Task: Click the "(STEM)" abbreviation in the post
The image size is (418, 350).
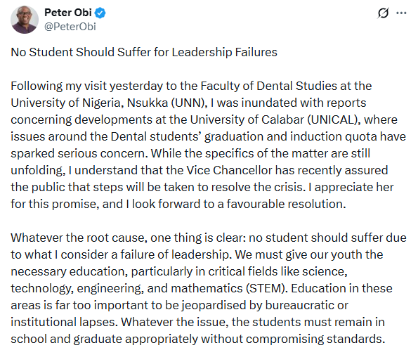Action: pyautogui.click(x=266, y=289)
